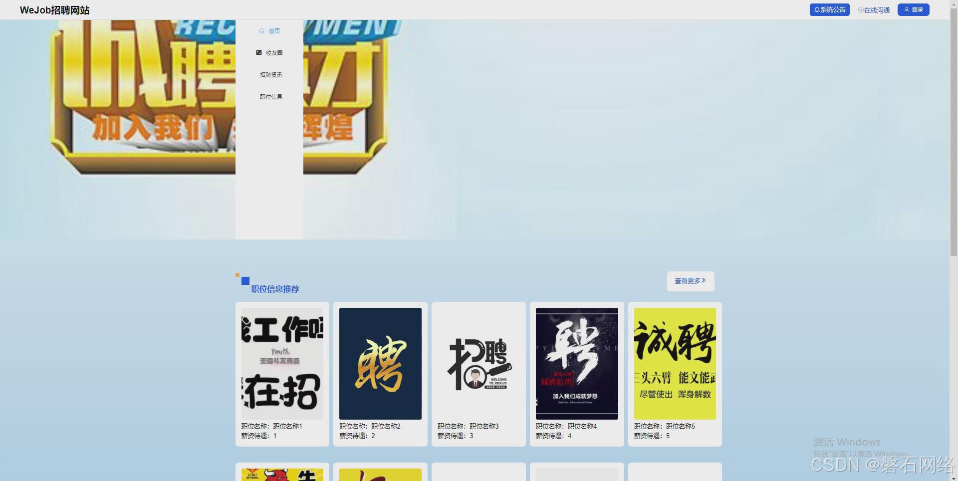Click the WeJob招聘网站 site title
The height and width of the screenshot is (481, 958).
tap(54, 9)
